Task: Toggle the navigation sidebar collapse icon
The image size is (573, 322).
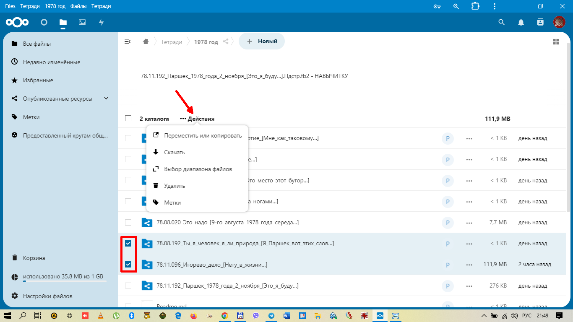Action: 128,42
